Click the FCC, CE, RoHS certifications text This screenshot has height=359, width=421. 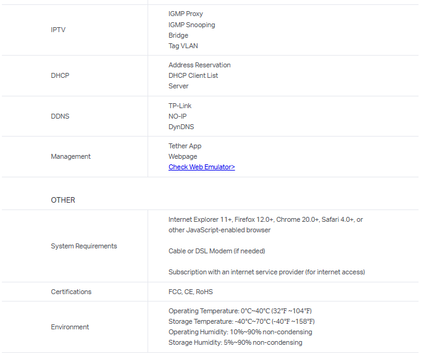(191, 292)
